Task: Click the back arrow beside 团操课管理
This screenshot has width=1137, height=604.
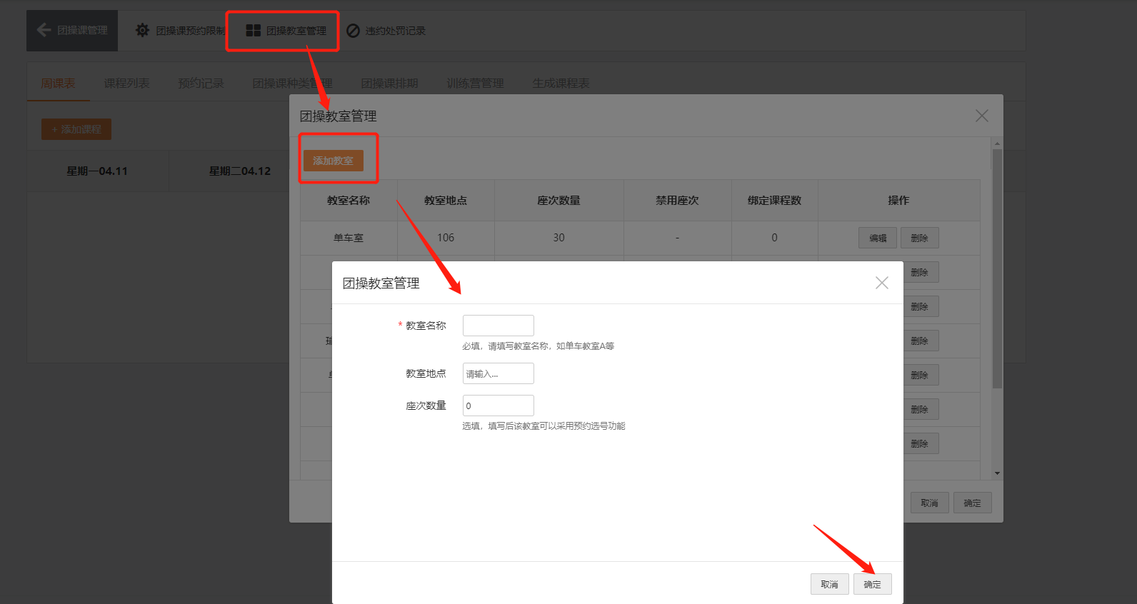Action: point(44,30)
